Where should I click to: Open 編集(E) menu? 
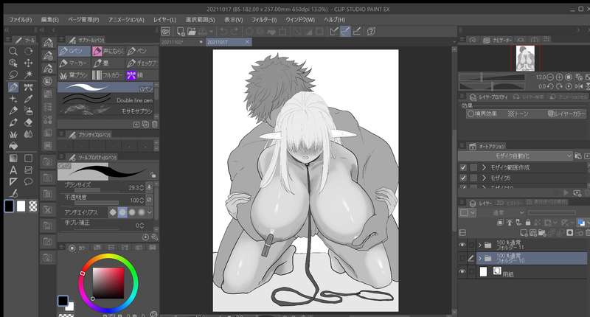(x=49, y=20)
